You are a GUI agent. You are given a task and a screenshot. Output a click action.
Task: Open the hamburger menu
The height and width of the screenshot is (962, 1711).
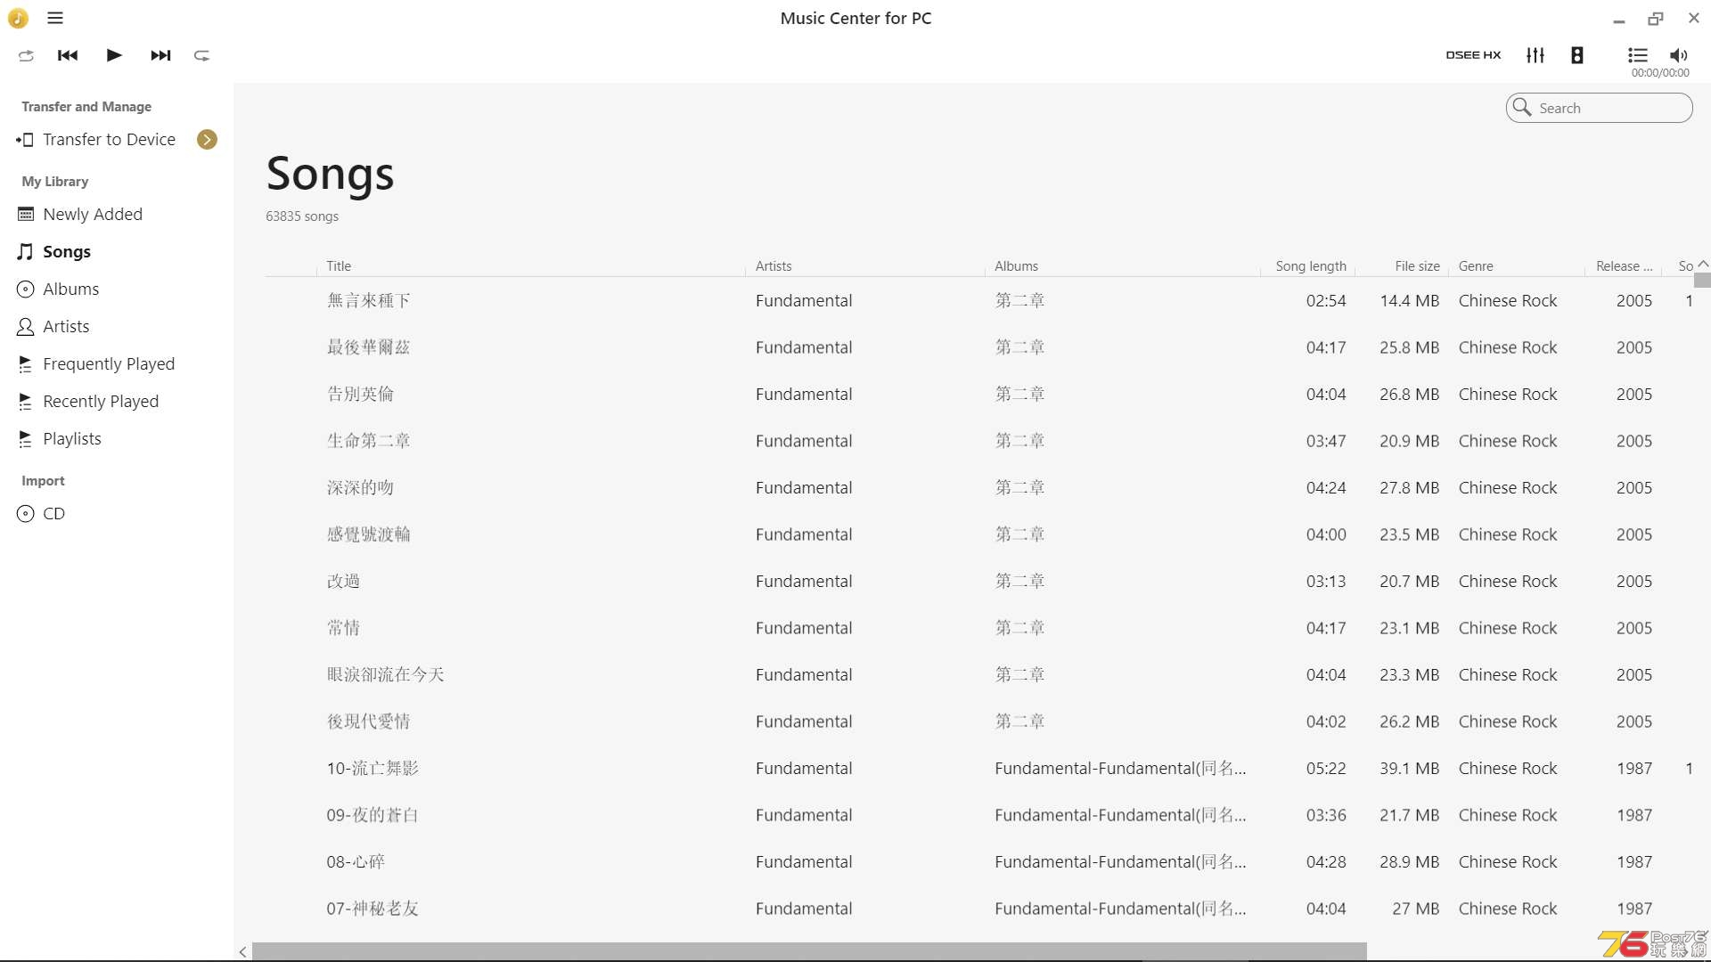[55, 18]
